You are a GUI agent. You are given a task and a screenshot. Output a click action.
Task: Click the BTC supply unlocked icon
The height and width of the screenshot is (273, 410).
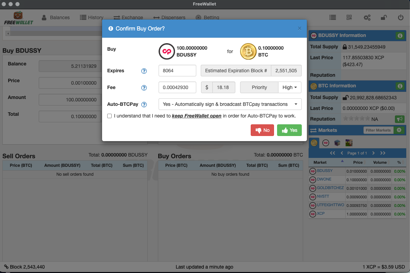(345, 98)
